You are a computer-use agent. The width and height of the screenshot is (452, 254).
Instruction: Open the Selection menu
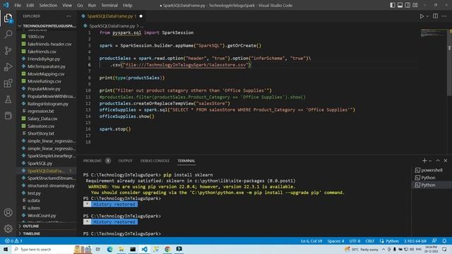click(x=48, y=5)
